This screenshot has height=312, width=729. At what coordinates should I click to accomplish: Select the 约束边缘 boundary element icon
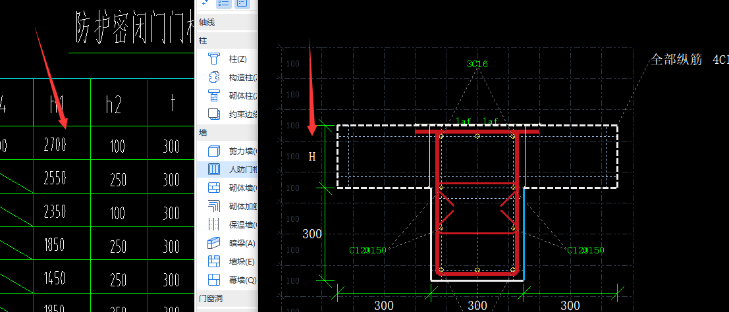(x=214, y=114)
